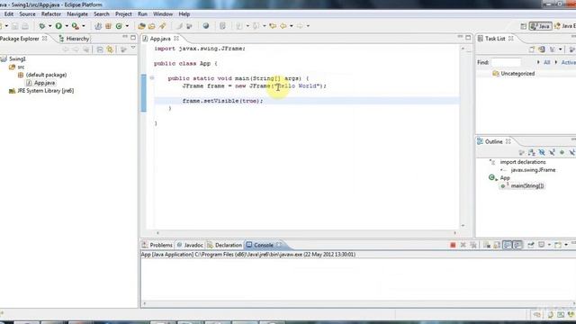576x324 pixels.
Task: Toggle Show Console on standard output change
Action: coord(508,245)
